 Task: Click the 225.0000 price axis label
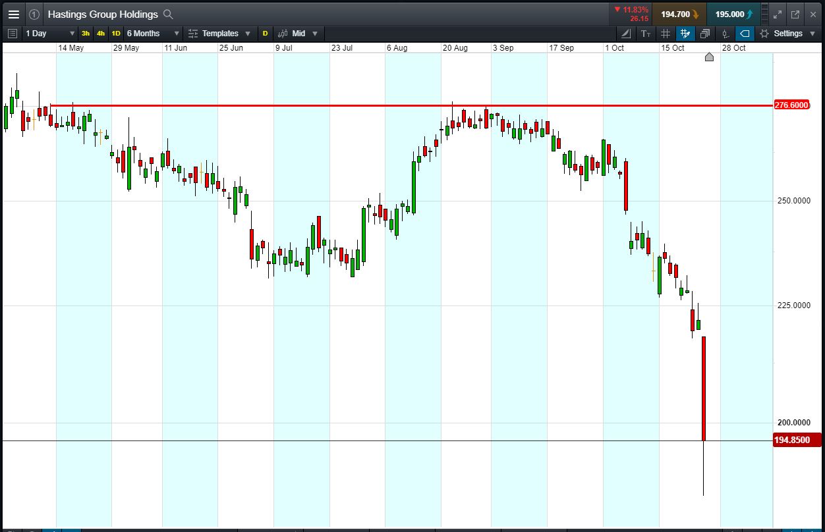pos(793,306)
